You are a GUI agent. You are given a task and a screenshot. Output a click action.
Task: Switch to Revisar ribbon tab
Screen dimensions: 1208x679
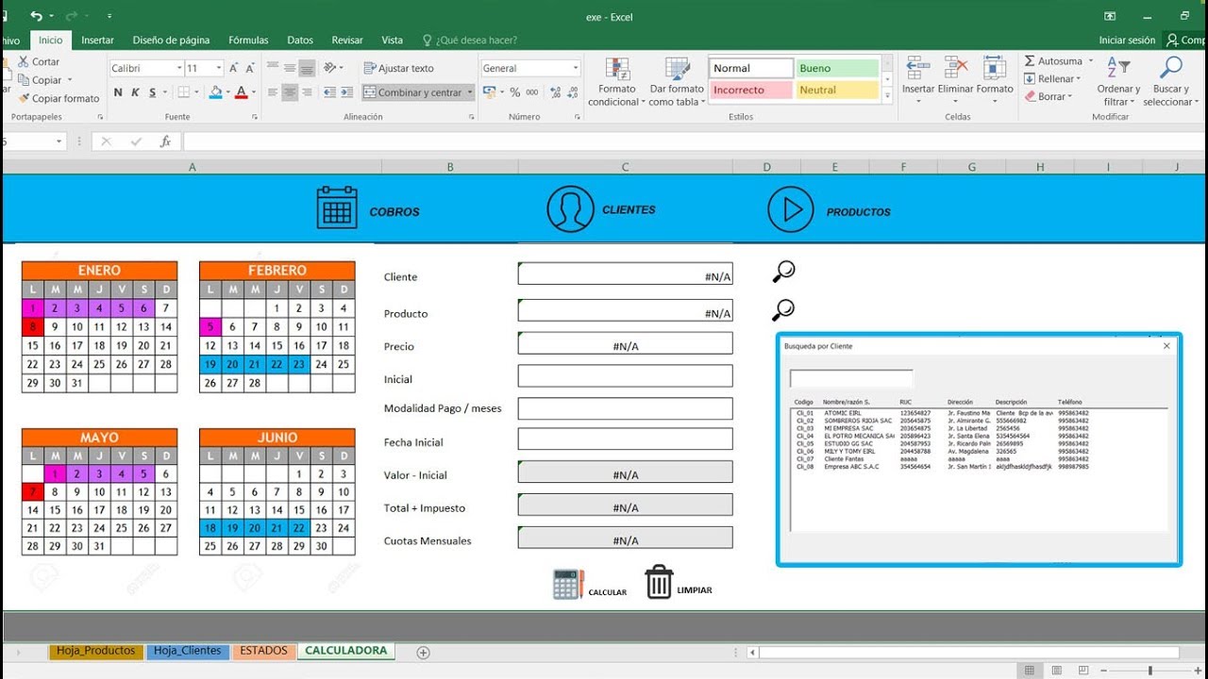tap(347, 41)
